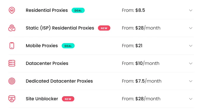Click the DEAL badge beside Residential Proxies

[78, 10]
